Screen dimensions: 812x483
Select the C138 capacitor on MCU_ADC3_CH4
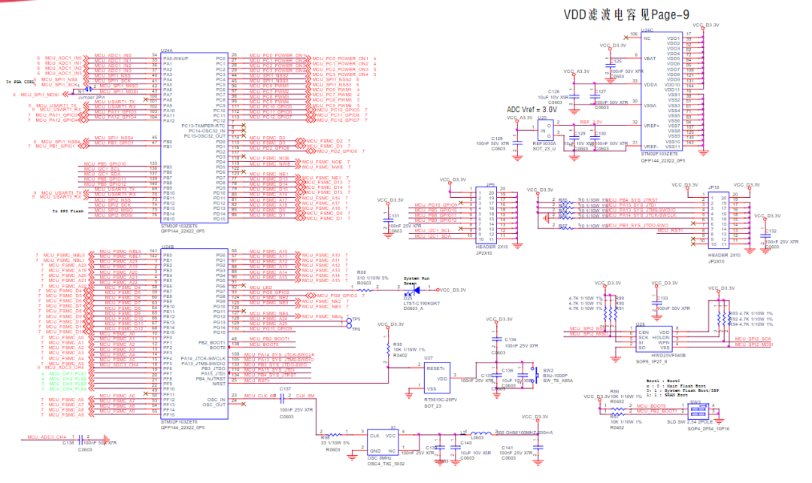point(80,439)
